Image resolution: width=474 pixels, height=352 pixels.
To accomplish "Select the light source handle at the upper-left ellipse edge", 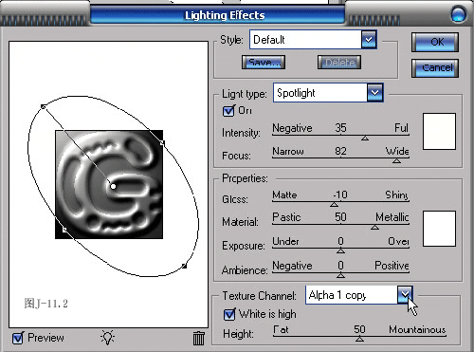I will pyautogui.click(x=44, y=107).
